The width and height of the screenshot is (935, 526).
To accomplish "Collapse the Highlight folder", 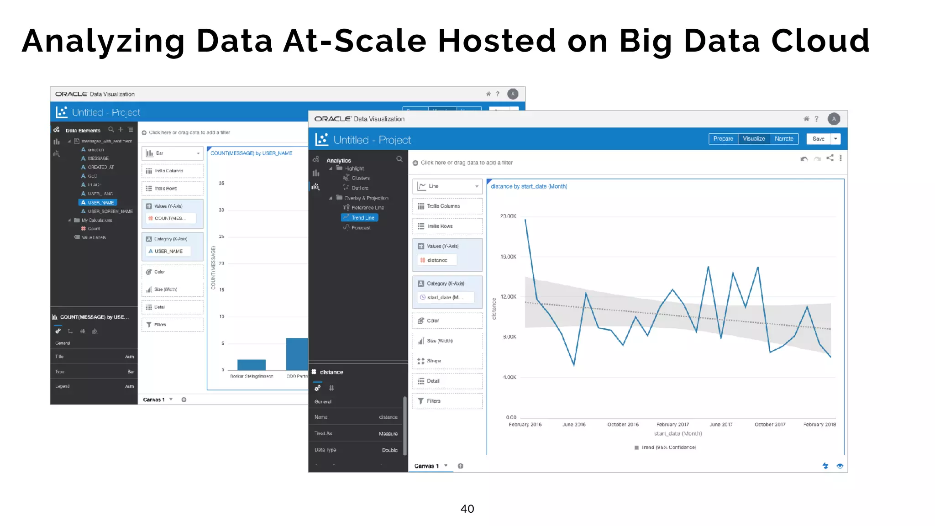I will [x=331, y=168].
